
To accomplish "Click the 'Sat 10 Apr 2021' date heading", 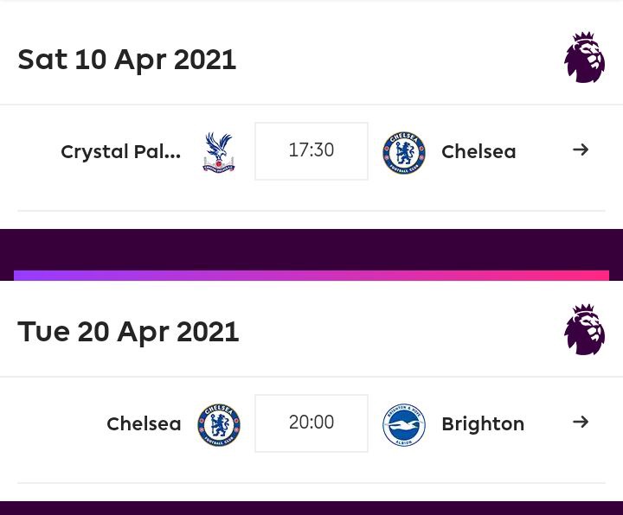I will [x=127, y=60].
